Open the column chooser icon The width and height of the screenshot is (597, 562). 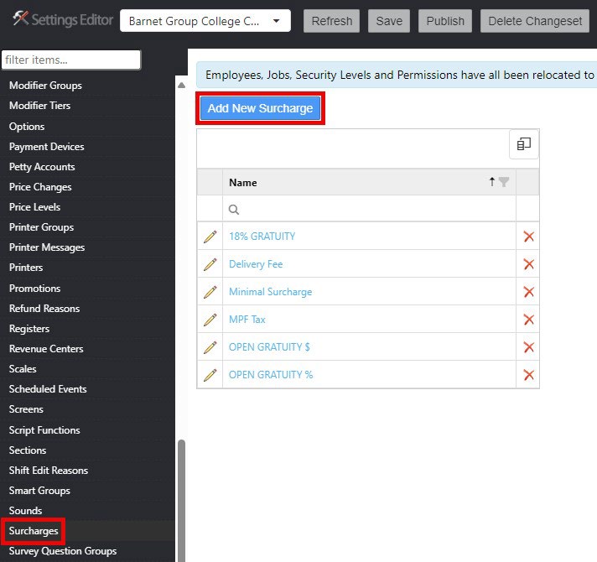[524, 144]
